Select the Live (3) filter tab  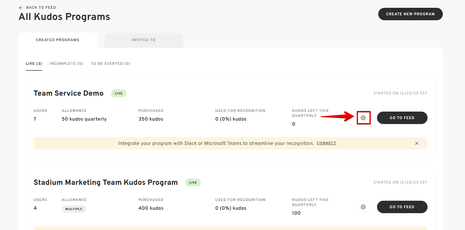click(x=34, y=64)
